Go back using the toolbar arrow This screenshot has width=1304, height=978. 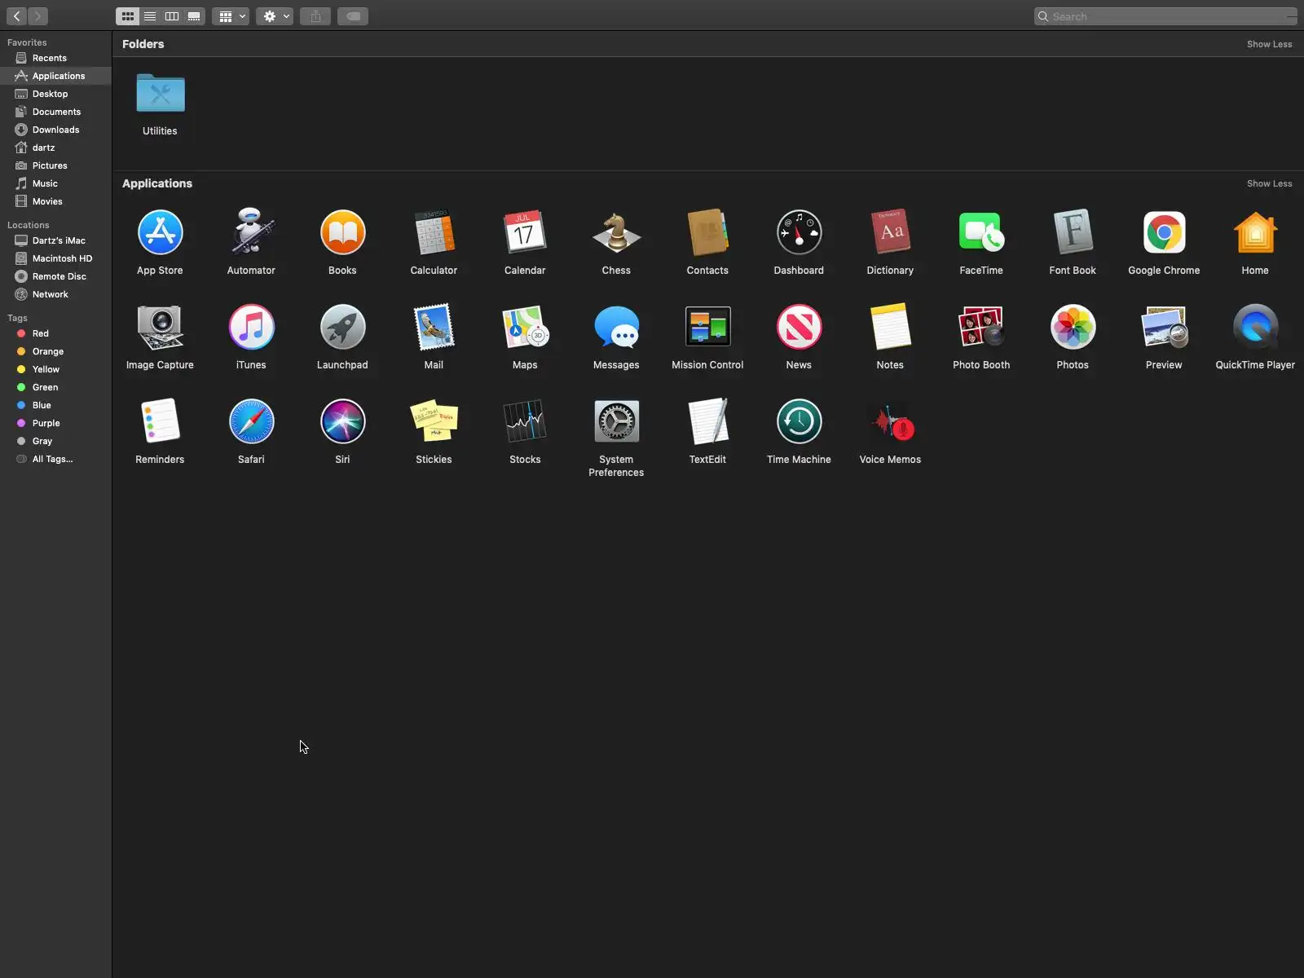(x=16, y=16)
